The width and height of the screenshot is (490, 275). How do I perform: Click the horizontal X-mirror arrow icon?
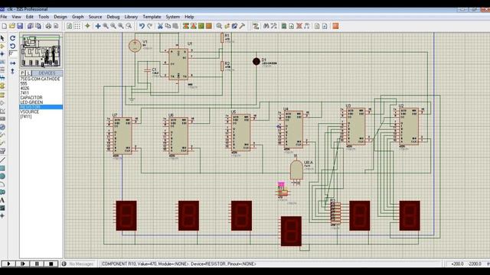pos(13,63)
